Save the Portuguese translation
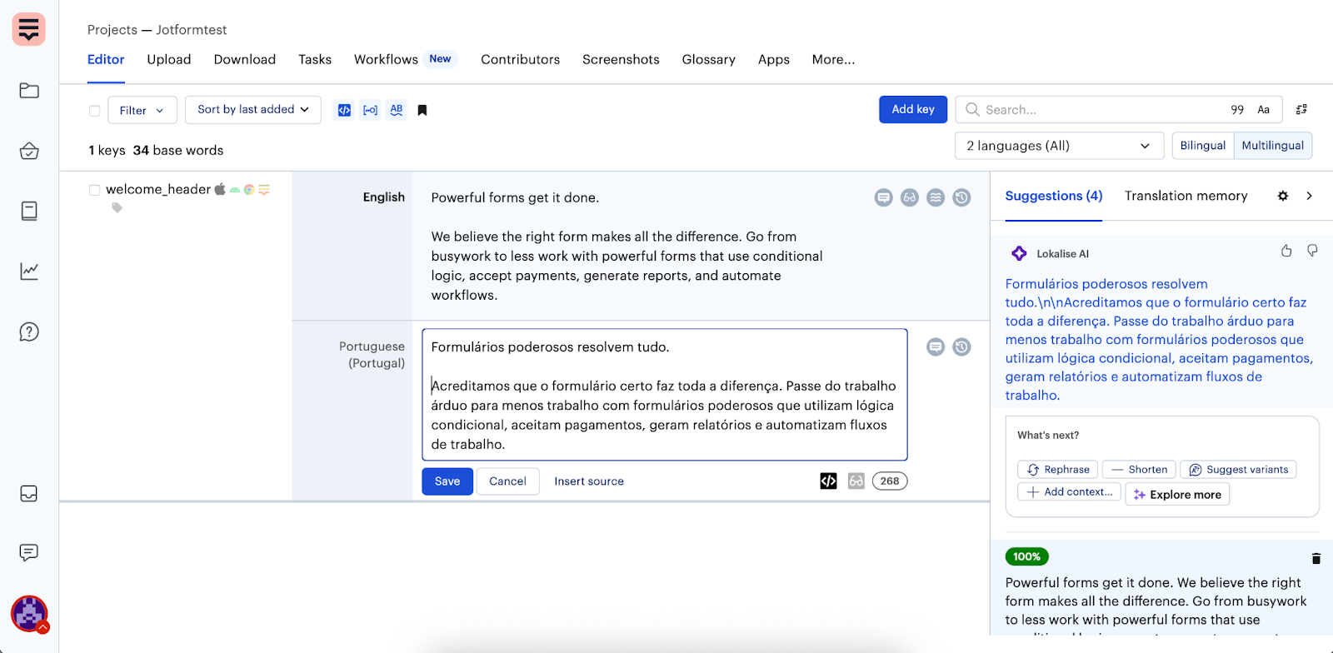This screenshot has width=1333, height=653. pyautogui.click(x=447, y=481)
